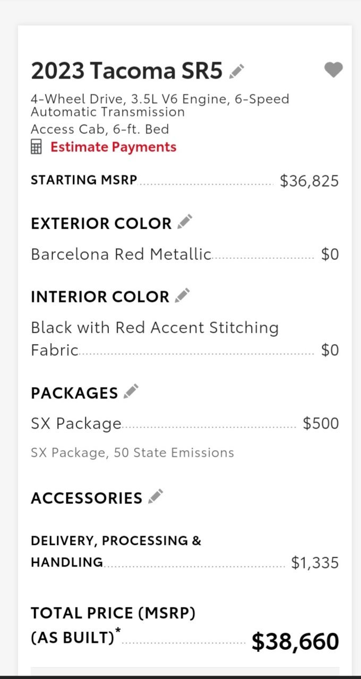Screen dimensions: 361x679
Task: Toggle the heart favorite icon
Action: tap(333, 69)
